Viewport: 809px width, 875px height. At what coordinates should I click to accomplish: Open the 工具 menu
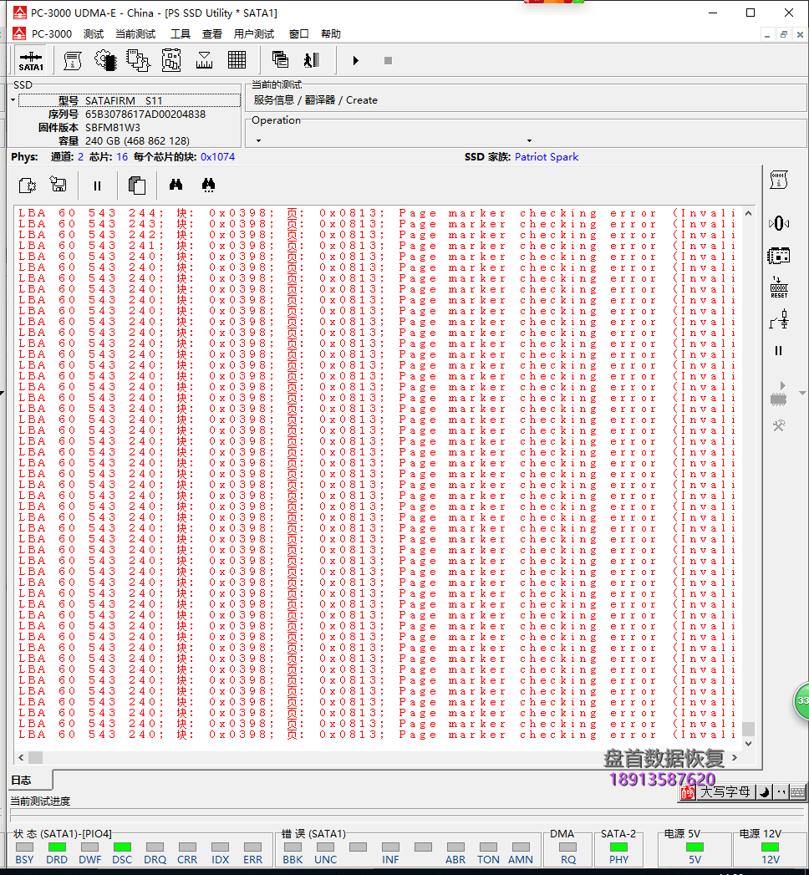181,34
